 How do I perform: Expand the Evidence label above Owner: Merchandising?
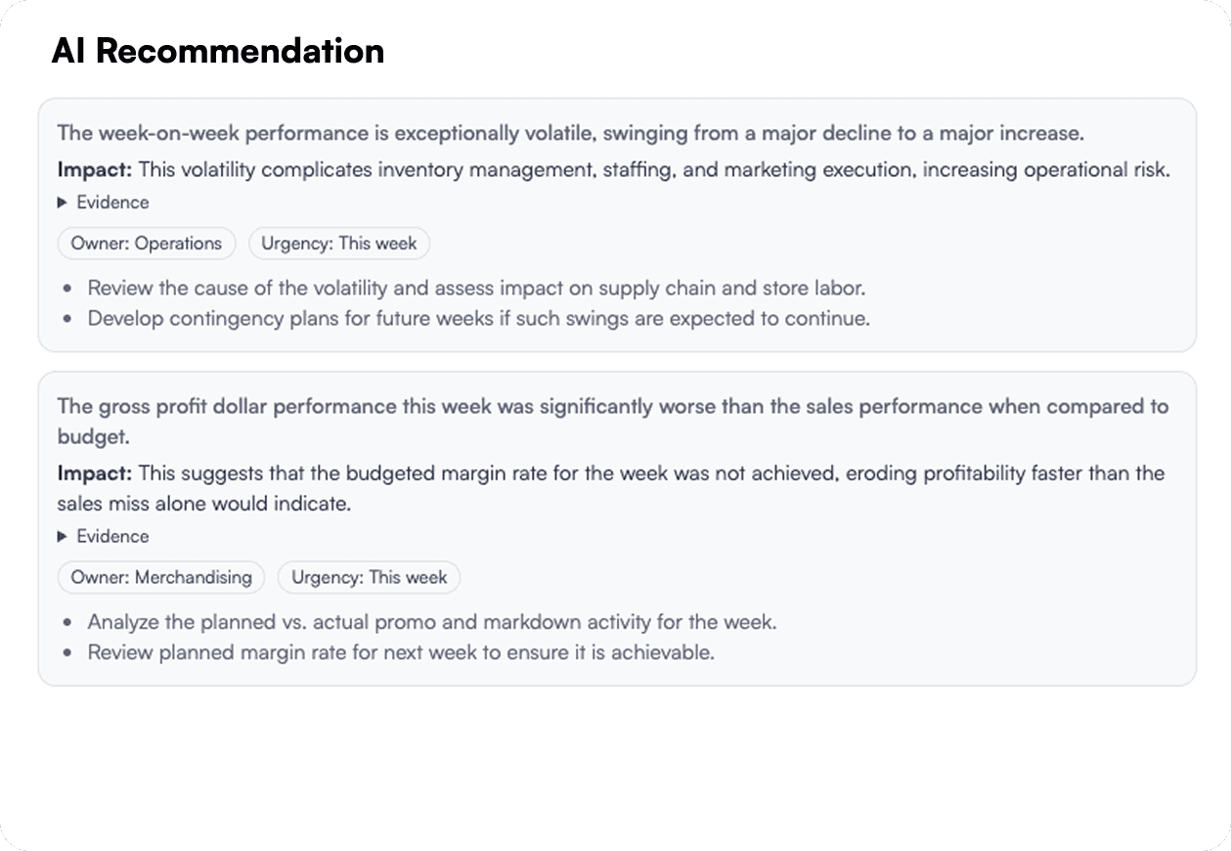pos(112,536)
